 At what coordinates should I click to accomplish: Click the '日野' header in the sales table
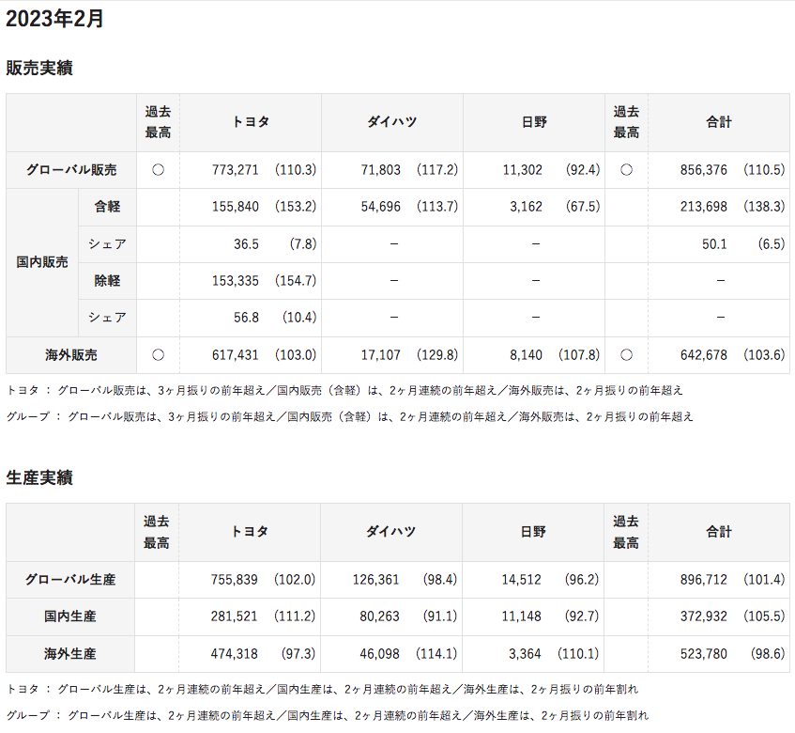click(x=534, y=122)
